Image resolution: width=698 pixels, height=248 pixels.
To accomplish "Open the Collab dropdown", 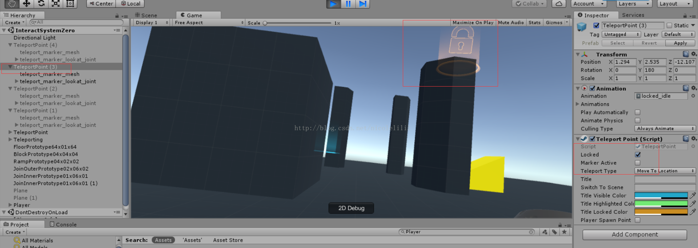I will pyautogui.click(x=530, y=4).
